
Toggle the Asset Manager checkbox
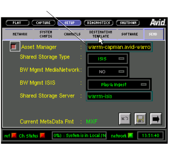(x=15, y=46)
